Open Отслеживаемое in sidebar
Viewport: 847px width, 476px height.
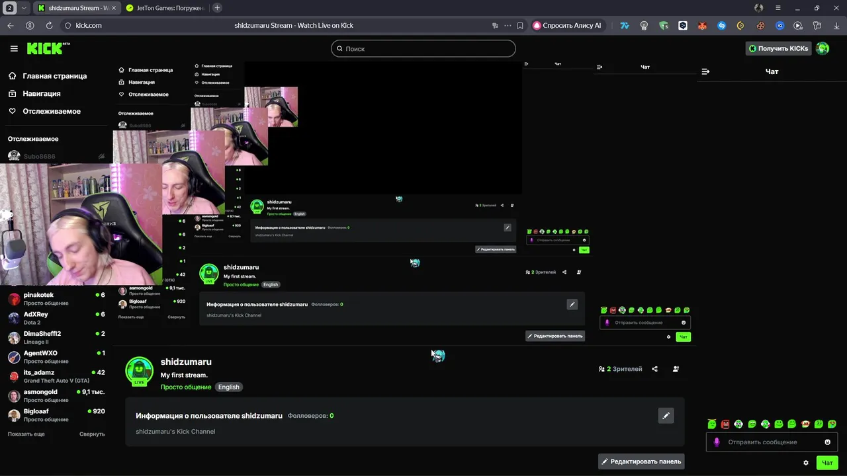tap(52, 111)
